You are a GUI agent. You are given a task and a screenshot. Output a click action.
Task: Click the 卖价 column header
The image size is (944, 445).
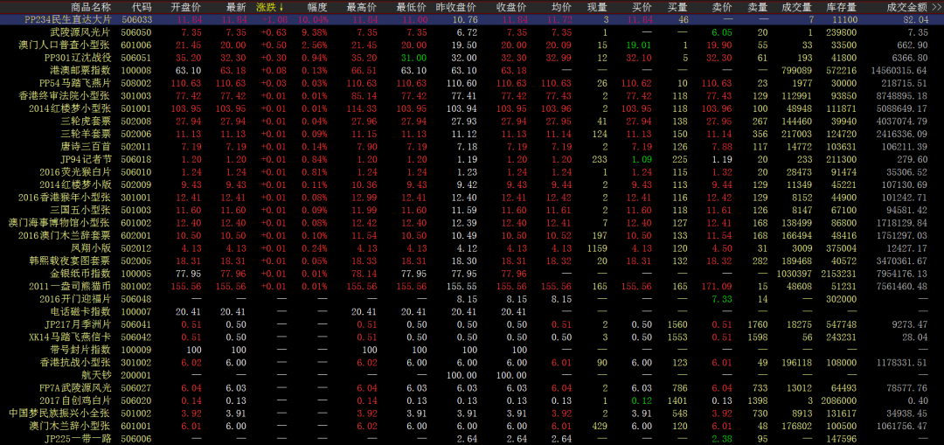click(722, 7)
